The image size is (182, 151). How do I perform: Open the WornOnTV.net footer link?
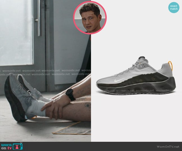tap(168, 147)
